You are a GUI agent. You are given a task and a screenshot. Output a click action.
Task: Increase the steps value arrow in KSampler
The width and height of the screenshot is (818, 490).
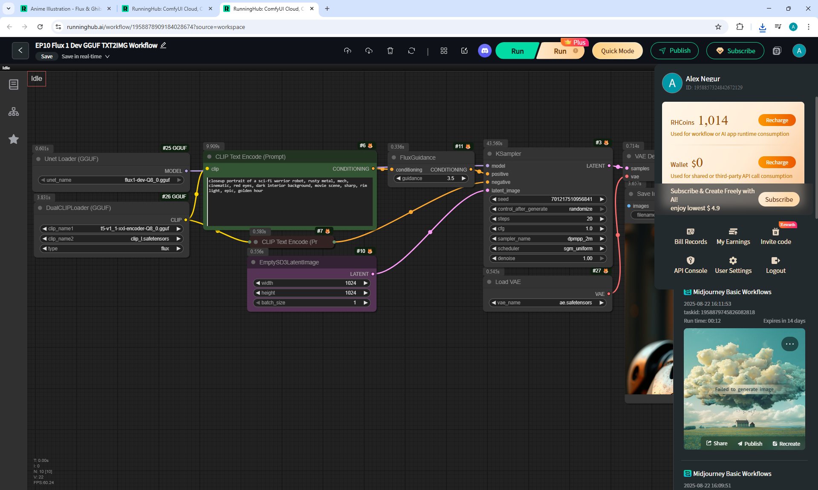tap(602, 219)
